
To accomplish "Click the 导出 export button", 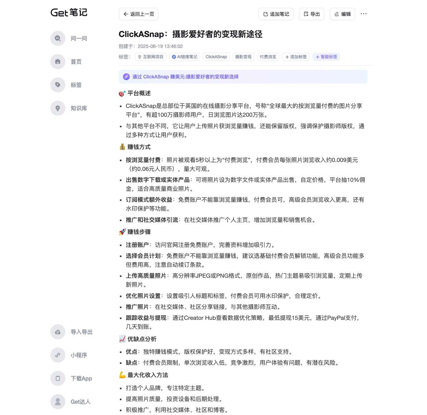I will [x=312, y=14].
